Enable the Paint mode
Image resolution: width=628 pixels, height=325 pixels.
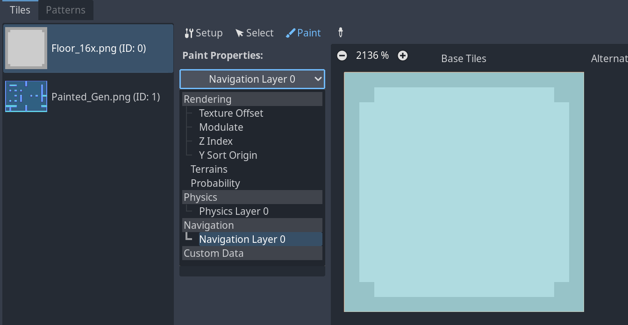point(303,33)
